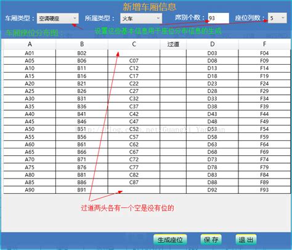Click the 席别个数 input field containing 93
This screenshot has height=250, width=292.
point(219,18)
